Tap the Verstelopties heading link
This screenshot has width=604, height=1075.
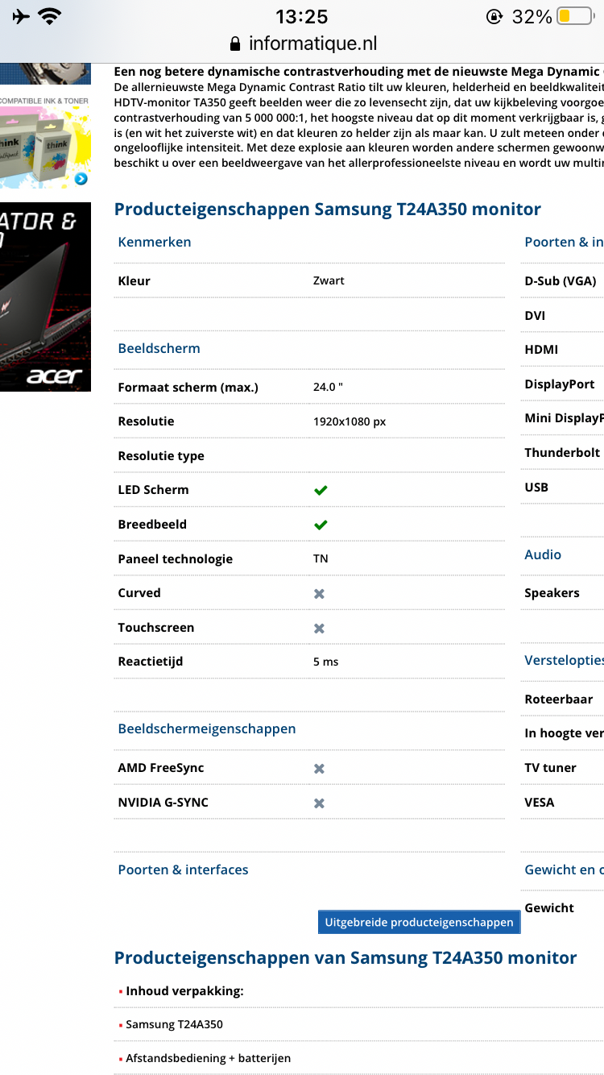click(x=564, y=660)
